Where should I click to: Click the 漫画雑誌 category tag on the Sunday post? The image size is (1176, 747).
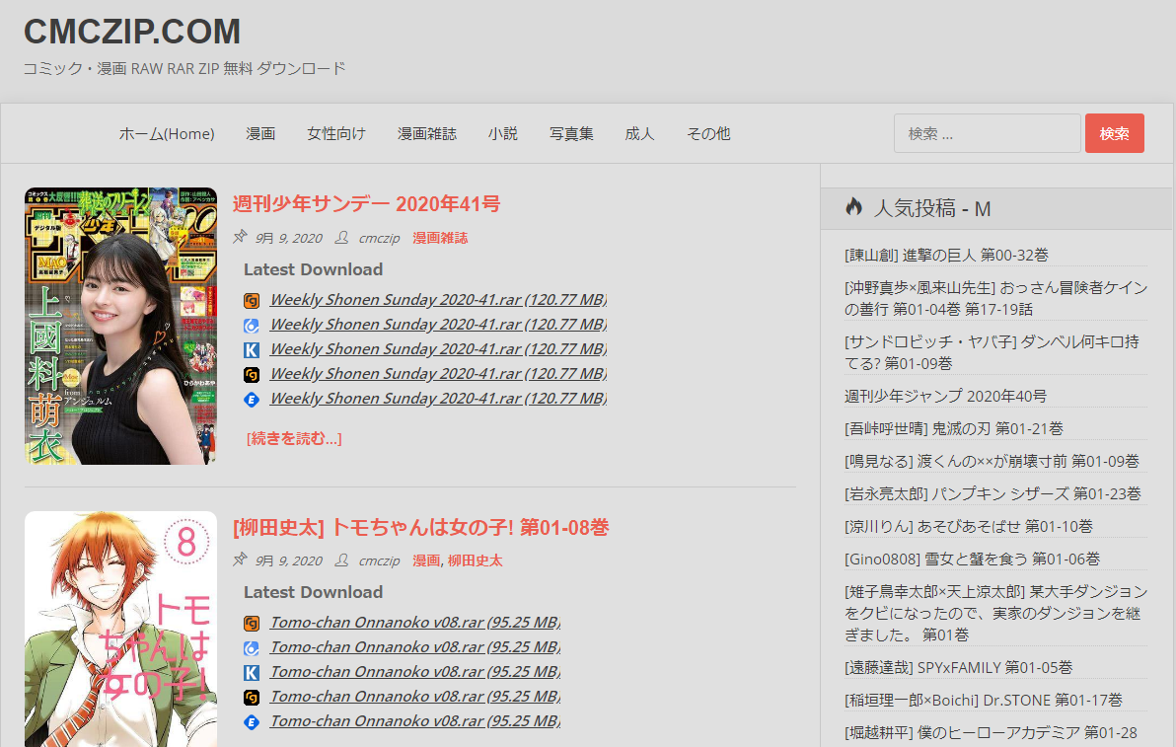(x=440, y=238)
